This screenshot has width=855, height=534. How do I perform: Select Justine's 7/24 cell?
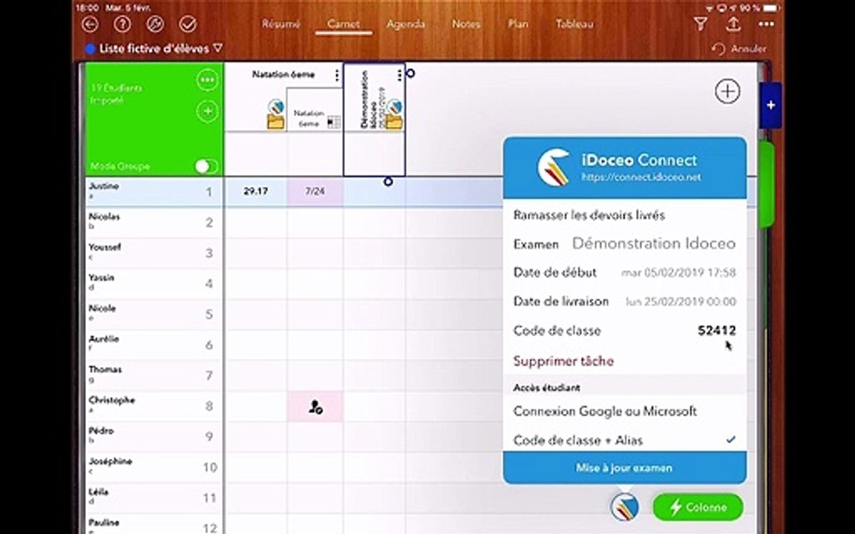coord(315,191)
